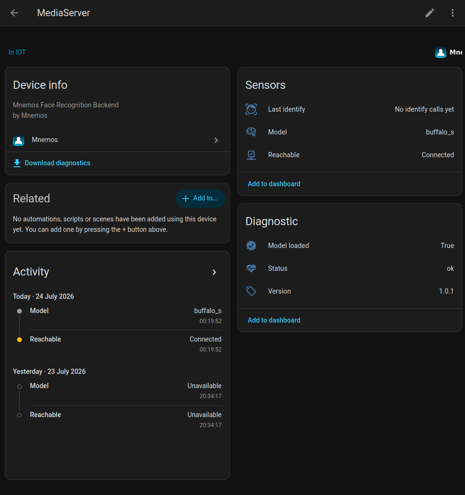Click the Status heartbeat icon
465x495 pixels.
coord(251,268)
